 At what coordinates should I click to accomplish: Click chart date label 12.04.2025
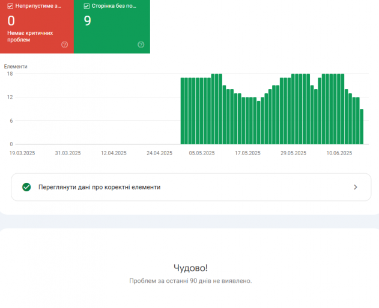114,153
